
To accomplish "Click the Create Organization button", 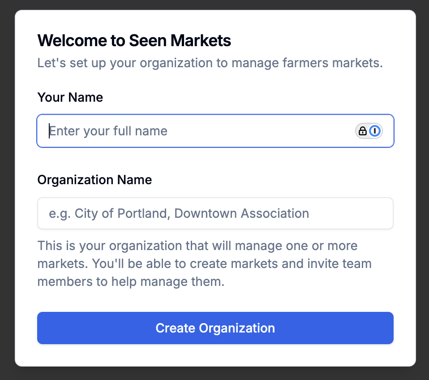I will 215,328.
